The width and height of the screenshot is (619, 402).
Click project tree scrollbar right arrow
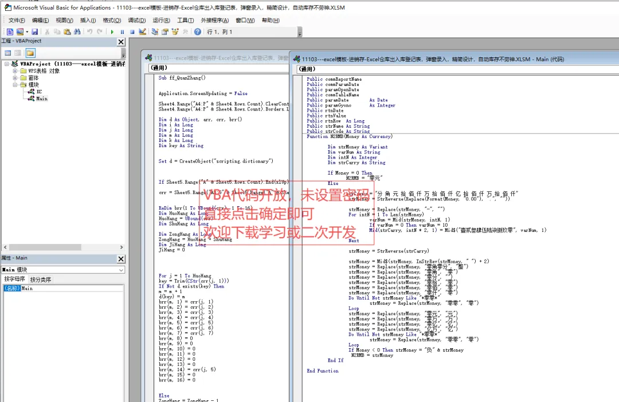[x=121, y=247]
